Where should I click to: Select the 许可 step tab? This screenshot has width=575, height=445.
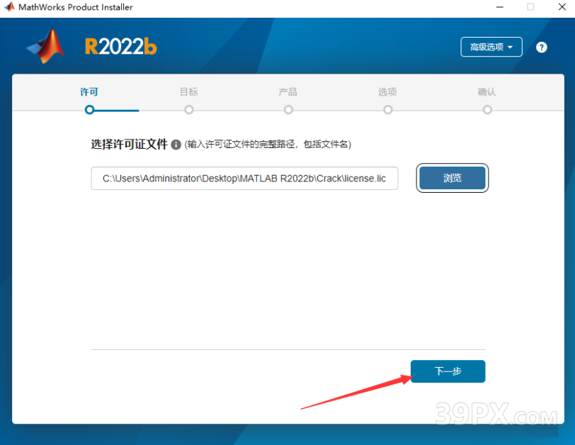click(89, 91)
